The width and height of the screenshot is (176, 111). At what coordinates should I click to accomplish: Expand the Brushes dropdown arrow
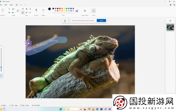pos(36,12)
